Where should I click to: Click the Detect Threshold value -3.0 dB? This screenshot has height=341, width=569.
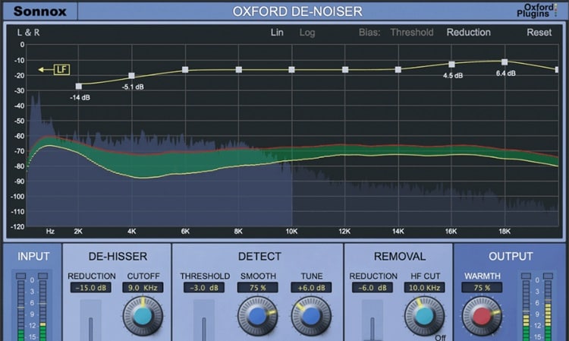point(204,288)
